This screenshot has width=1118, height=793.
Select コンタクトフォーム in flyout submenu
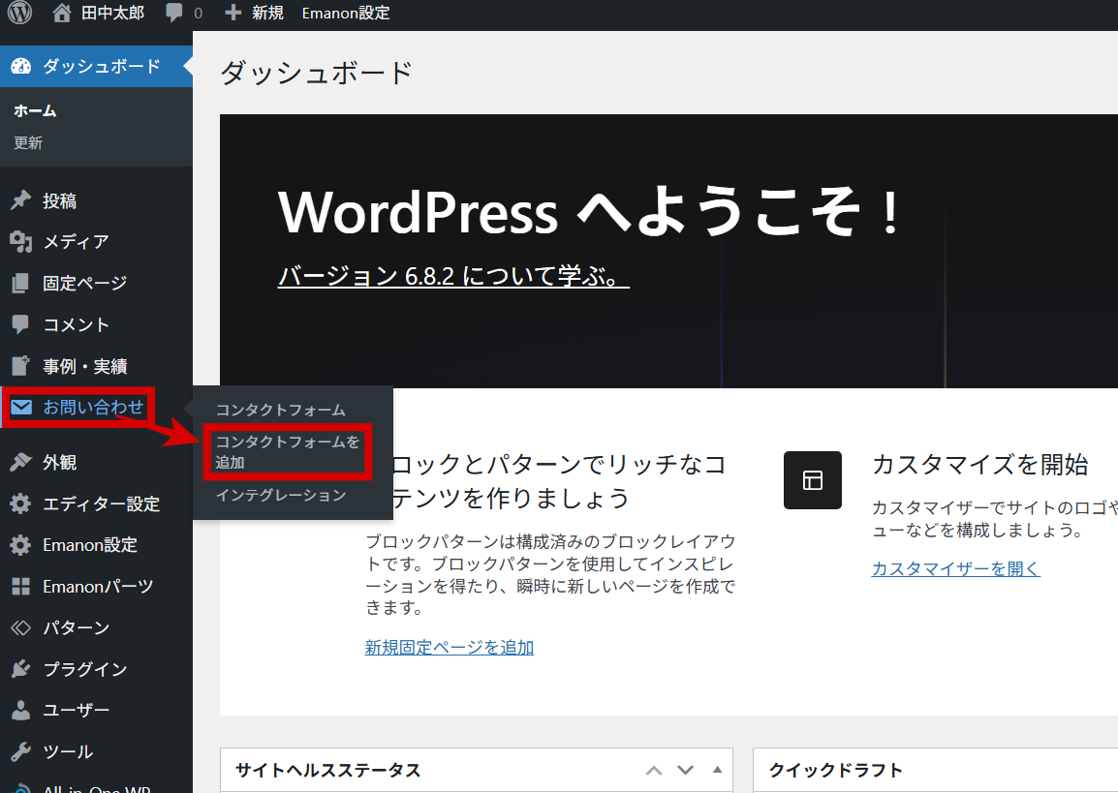pyautogui.click(x=281, y=410)
